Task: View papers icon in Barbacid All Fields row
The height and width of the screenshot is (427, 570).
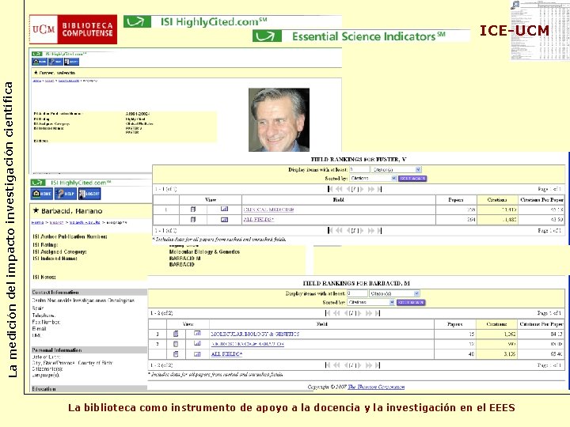Action: [176, 353]
